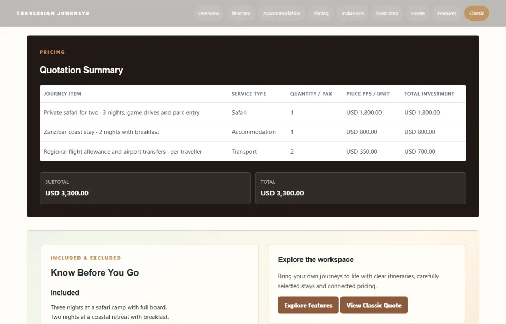Click the quantity 2 cell for Transport
Image resolution: width=506 pixels, height=324 pixels.
point(291,152)
